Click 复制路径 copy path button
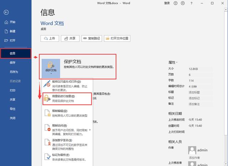This screenshot has height=166, width=228. [x=92, y=39]
